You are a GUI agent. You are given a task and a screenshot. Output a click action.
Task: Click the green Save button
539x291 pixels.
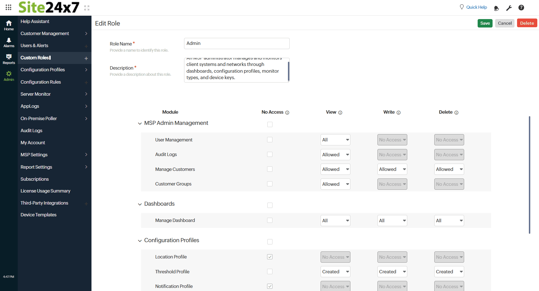click(x=485, y=23)
